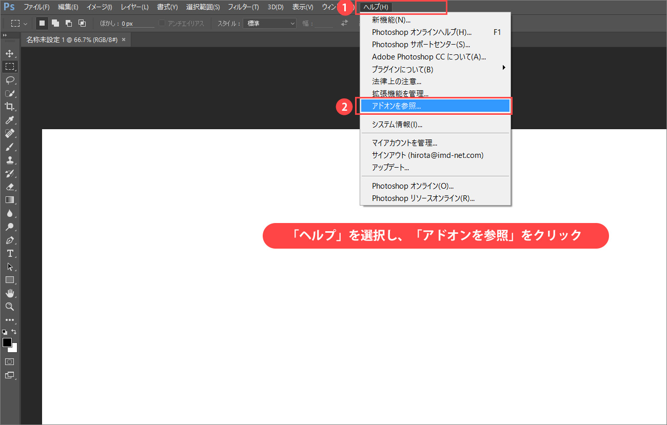Viewport: 667px width, 425px height.
Task: Choose 新機能(N)... from the Help menu
Action: pyautogui.click(x=436, y=20)
